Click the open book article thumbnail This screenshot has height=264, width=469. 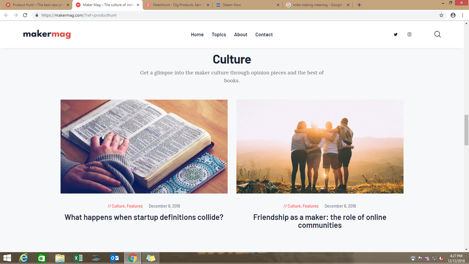144,146
